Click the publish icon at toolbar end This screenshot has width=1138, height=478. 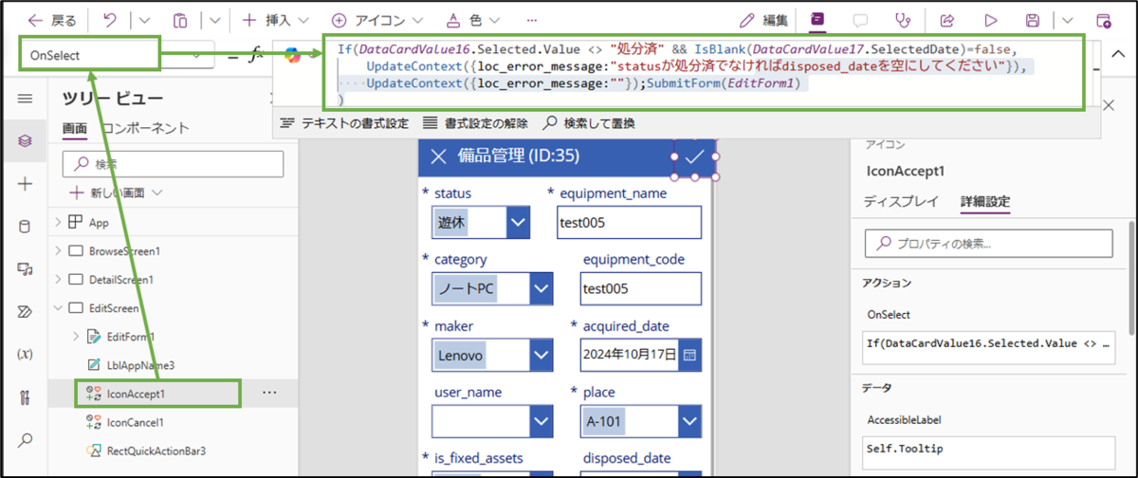(1103, 19)
